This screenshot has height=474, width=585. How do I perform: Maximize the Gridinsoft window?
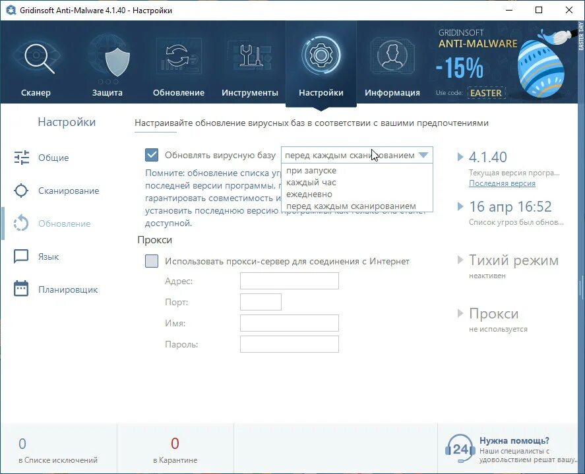point(539,10)
